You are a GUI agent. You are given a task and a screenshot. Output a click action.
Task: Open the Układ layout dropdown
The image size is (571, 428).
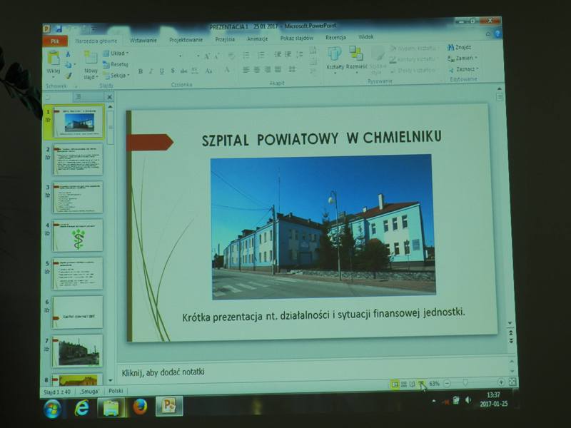coord(116,53)
